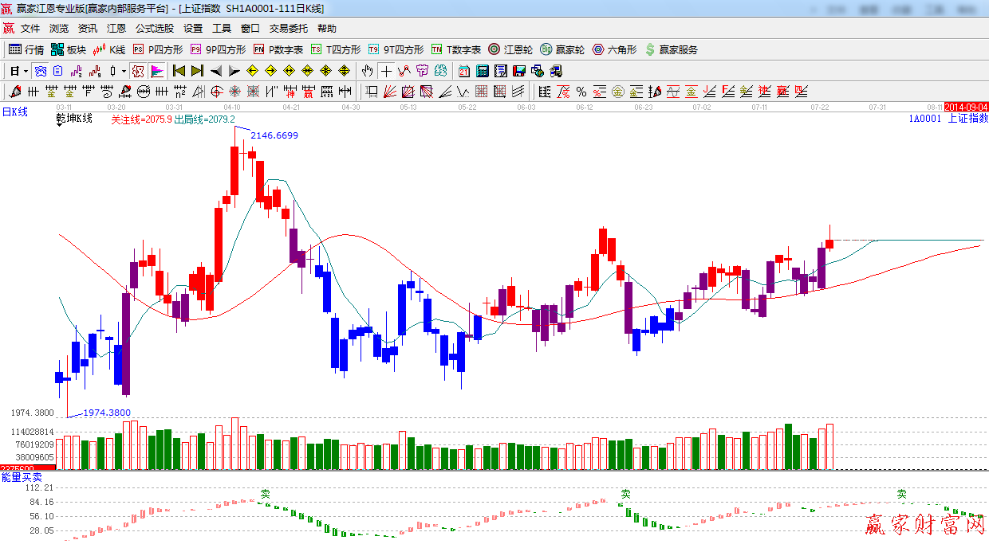Open the 行情 market quotes view

click(26, 49)
